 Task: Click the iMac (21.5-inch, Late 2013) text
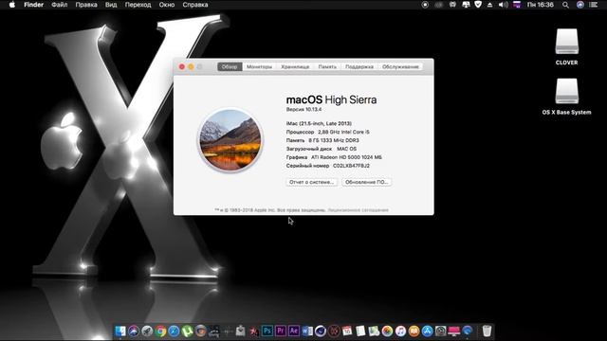319,123
